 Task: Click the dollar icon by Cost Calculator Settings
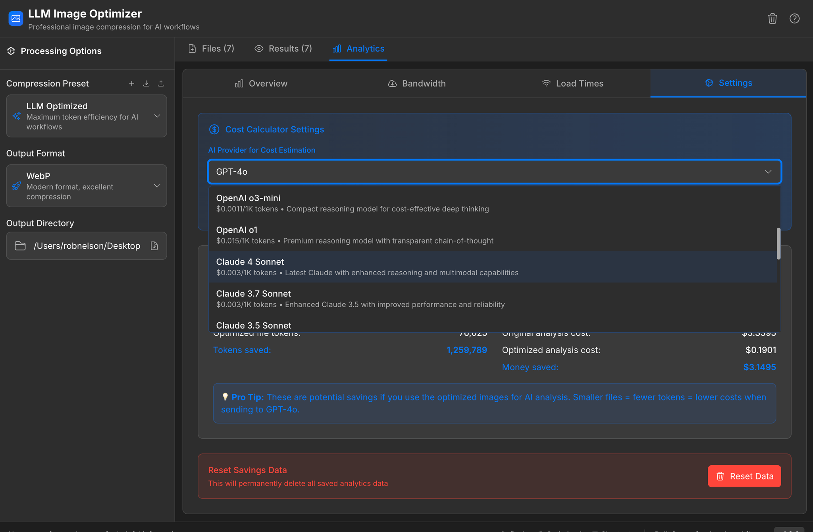[214, 130]
